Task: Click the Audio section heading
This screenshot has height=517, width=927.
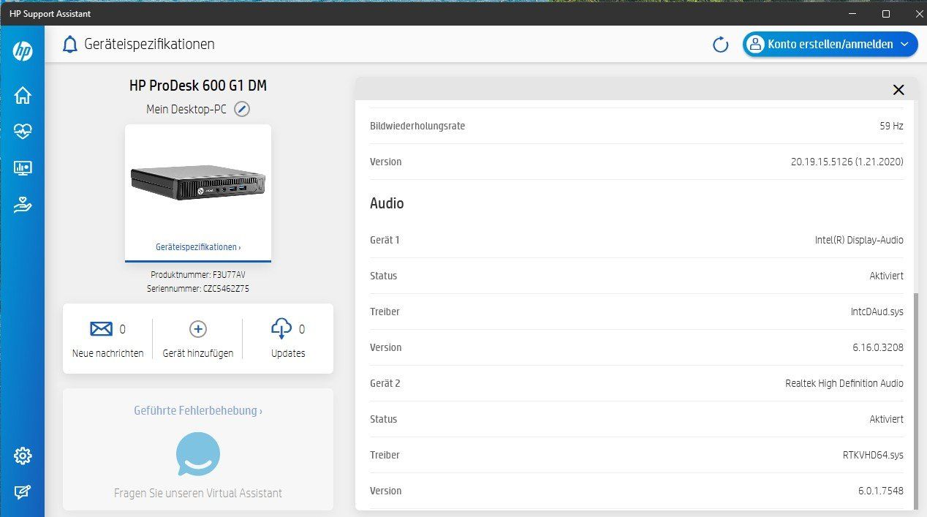Action: click(x=387, y=203)
